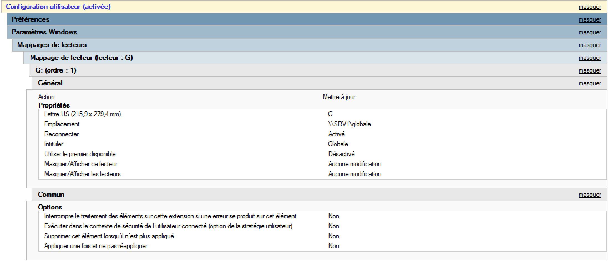Click the Globale value next to Intituler
Image resolution: width=608 pixels, height=261 pixels.
[338, 144]
